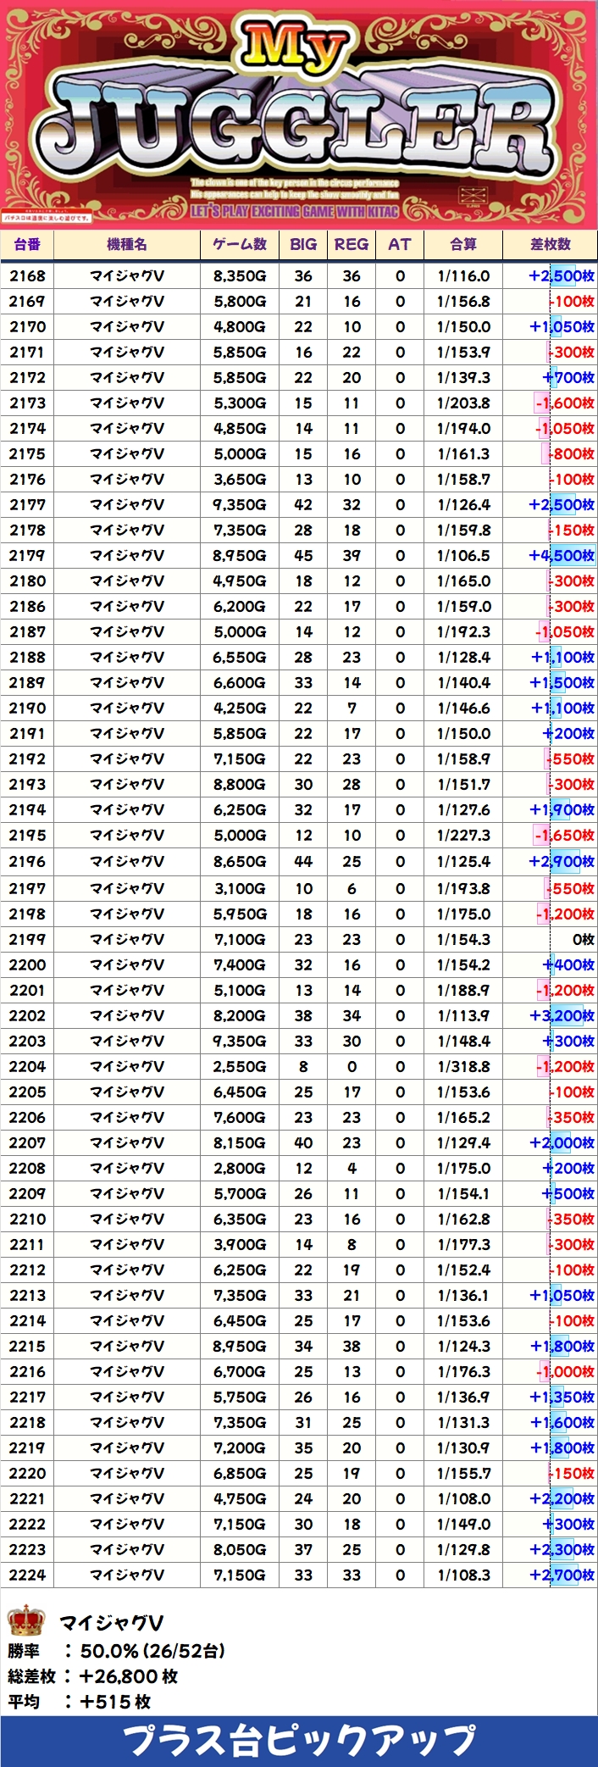Viewport: 598px width, 1767px height.
Task: Click the 1/318.8 rate in row 2204
Action: click(463, 1066)
